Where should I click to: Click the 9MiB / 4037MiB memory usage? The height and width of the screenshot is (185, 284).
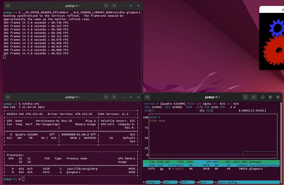[83, 138]
